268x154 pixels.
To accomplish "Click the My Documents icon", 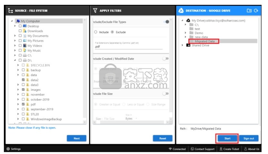I will pos(25,36).
